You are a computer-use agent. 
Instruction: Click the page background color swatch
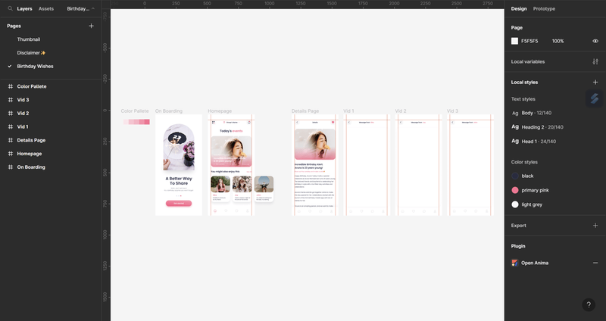(515, 41)
